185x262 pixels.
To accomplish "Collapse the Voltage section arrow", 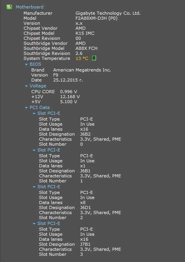I will point(27,86).
